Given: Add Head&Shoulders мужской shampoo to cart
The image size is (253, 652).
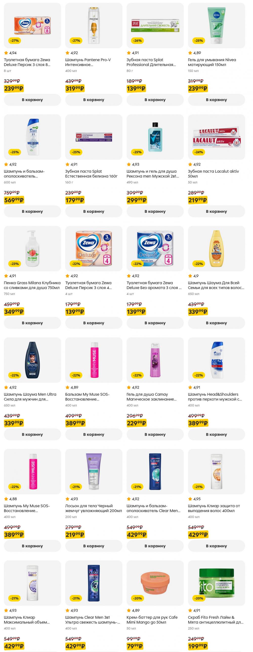Looking at the screenshot, I should pos(216,434).
